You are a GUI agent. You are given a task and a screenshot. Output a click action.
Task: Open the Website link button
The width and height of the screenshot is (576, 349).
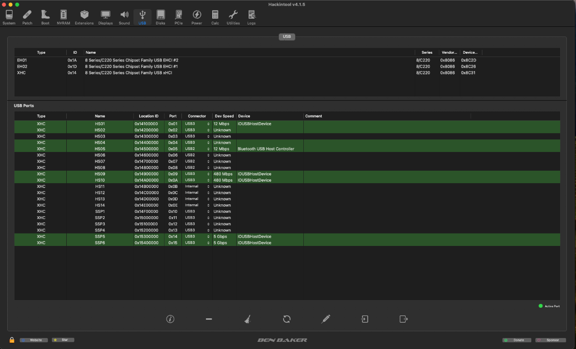click(34, 340)
